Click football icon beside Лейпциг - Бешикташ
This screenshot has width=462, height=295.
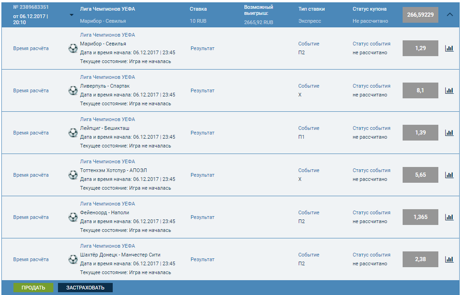coord(73,133)
